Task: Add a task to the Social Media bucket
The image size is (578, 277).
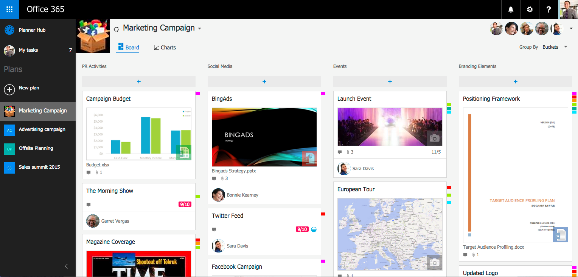Action: [x=264, y=82]
